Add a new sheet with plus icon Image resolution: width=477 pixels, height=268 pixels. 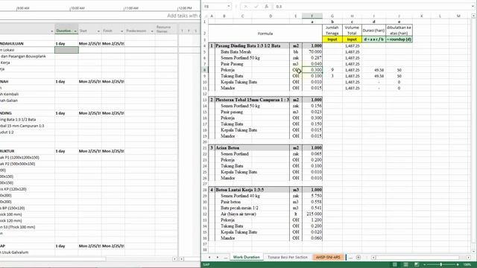pos(358,258)
